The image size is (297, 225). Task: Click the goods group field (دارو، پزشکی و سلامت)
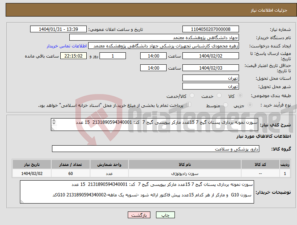156,149
